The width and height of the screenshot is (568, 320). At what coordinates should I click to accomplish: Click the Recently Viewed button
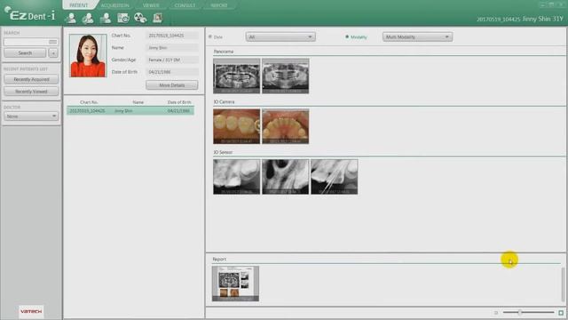pyautogui.click(x=31, y=92)
